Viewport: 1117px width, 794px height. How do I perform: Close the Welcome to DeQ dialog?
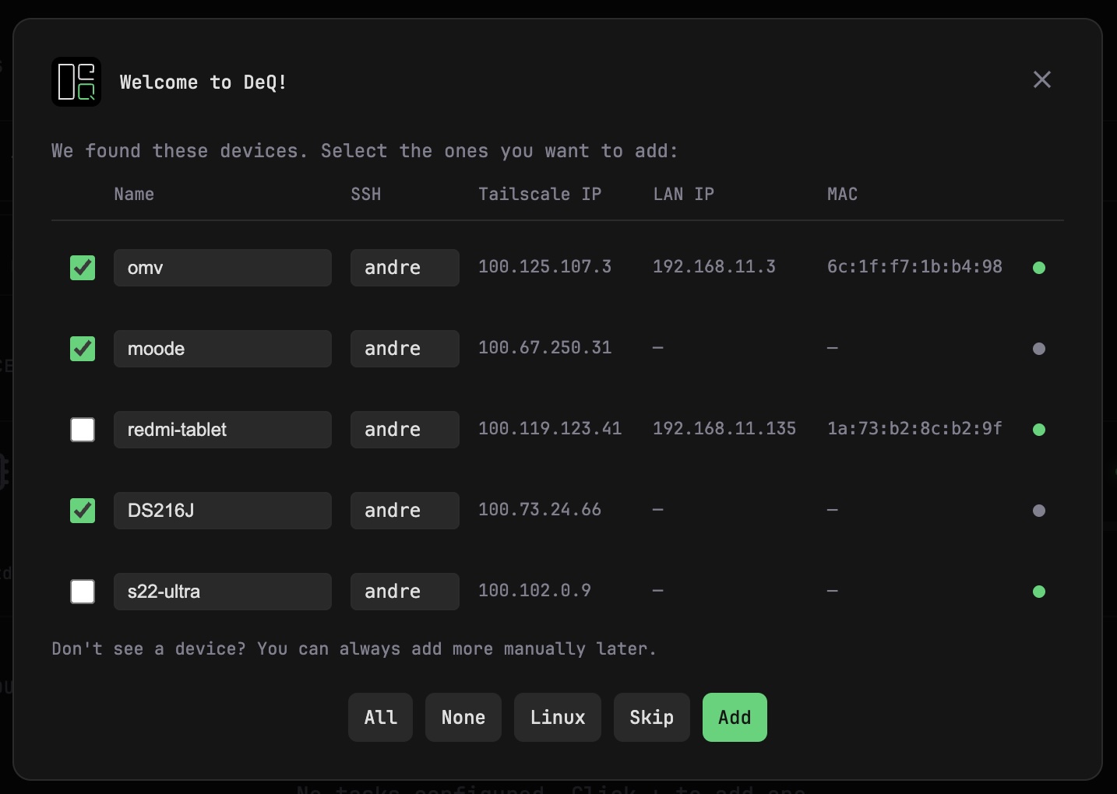pyautogui.click(x=1041, y=79)
